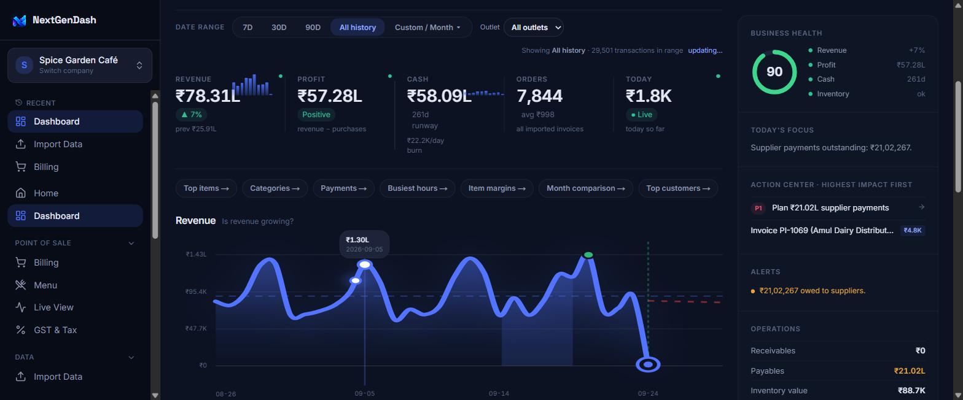Click the business health score ring 90

tap(774, 72)
